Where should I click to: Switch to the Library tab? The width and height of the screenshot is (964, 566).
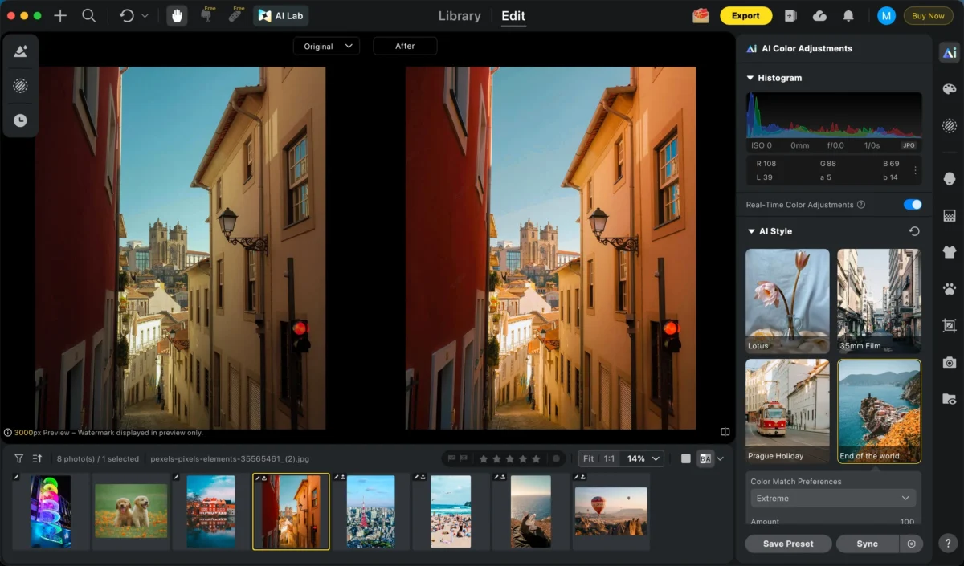(460, 16)
